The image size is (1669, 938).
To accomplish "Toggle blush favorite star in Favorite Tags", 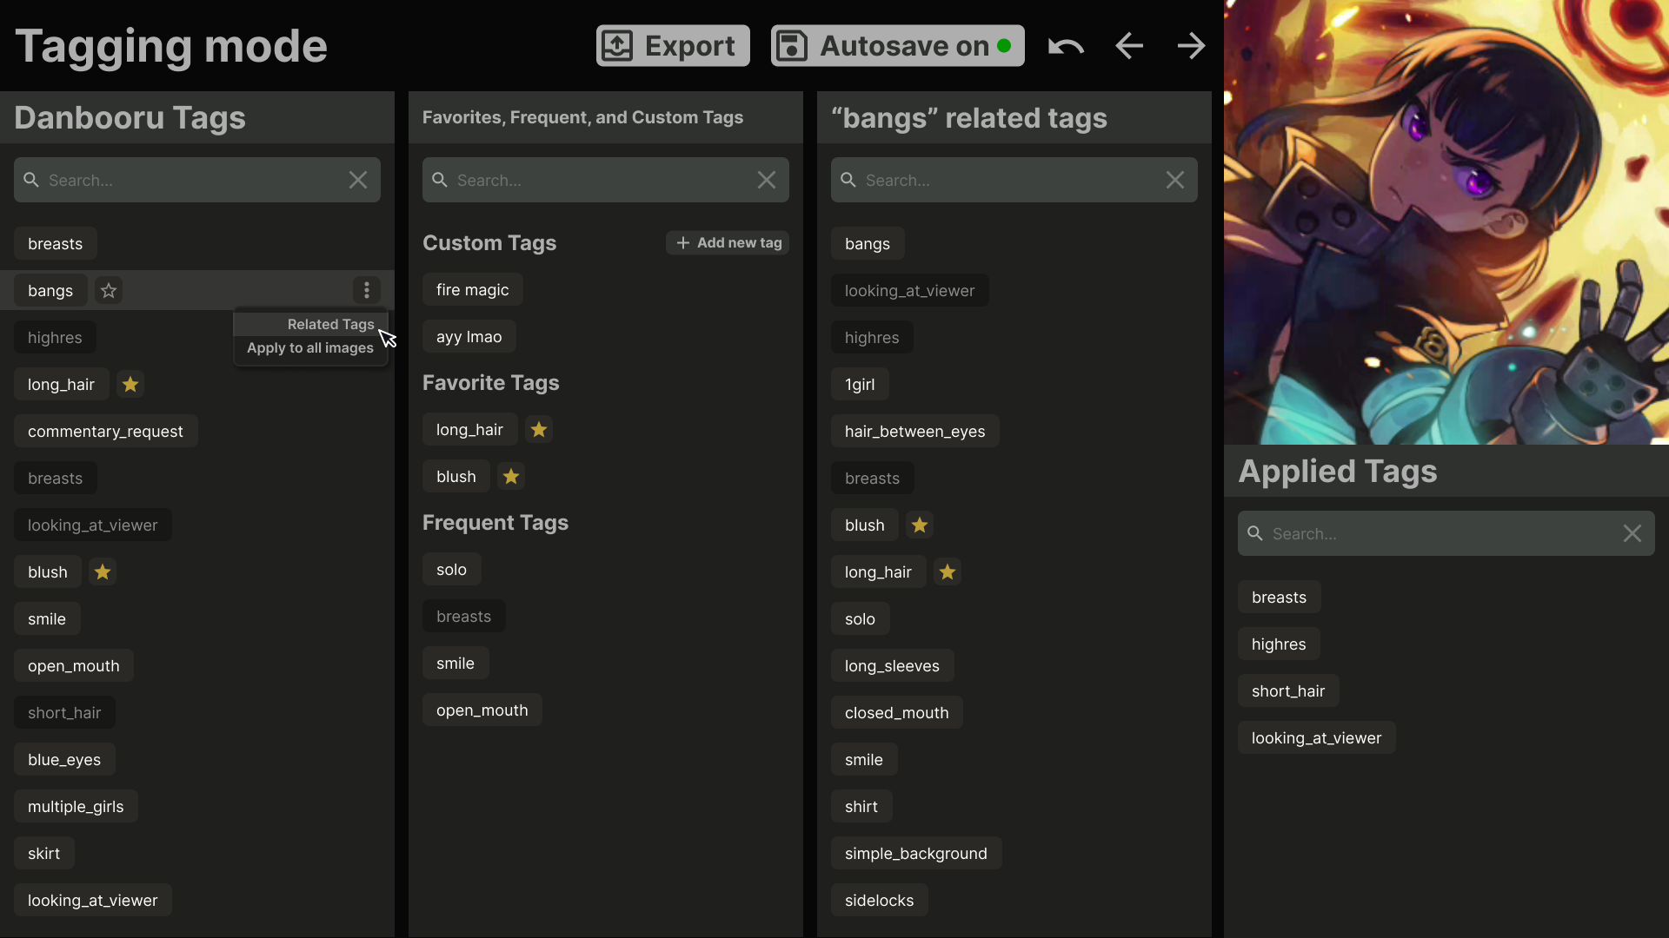I will (510, 476).
